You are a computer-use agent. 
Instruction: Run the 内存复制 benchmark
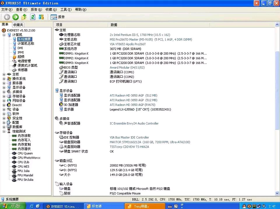[x=24, y=144]
